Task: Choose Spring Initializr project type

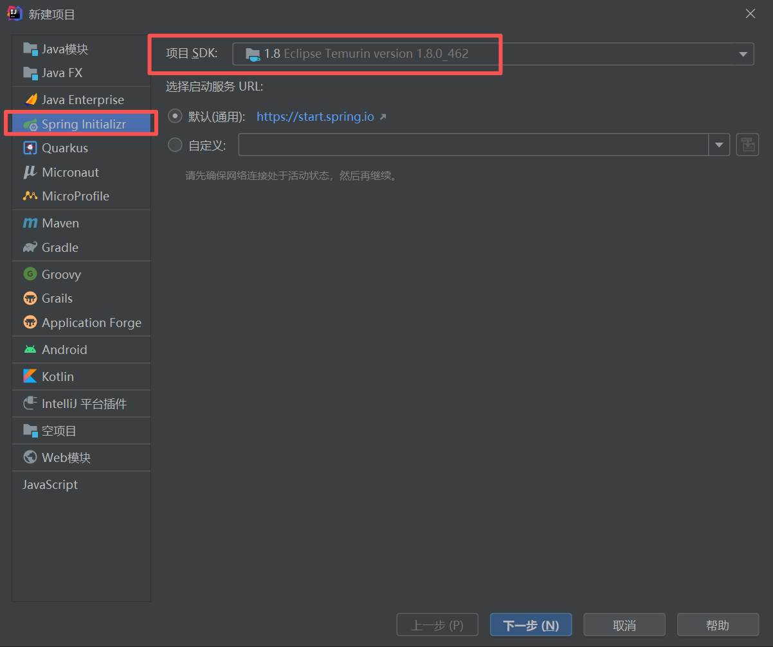Action: click(x=81, y=124)
